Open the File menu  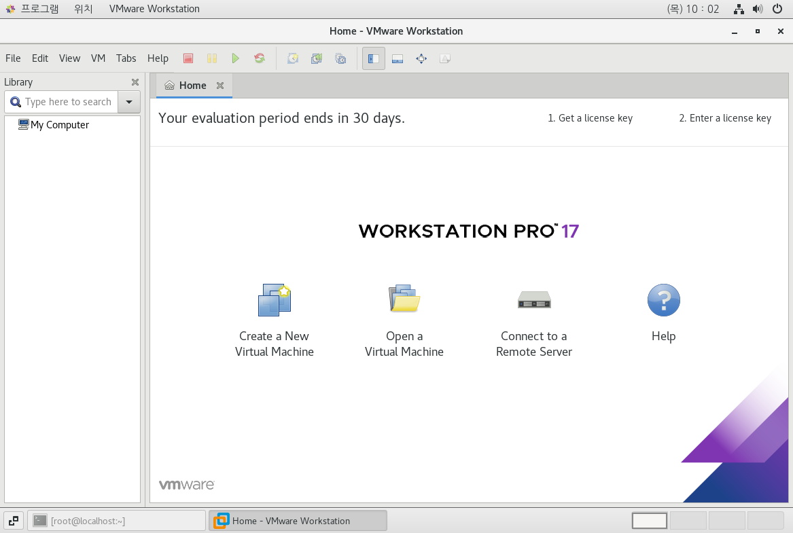coord(13,58)
